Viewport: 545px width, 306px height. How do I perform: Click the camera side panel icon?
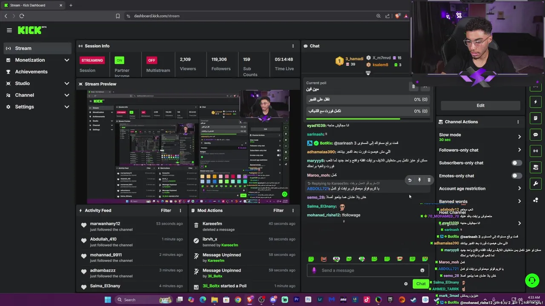tap(536, 167)
